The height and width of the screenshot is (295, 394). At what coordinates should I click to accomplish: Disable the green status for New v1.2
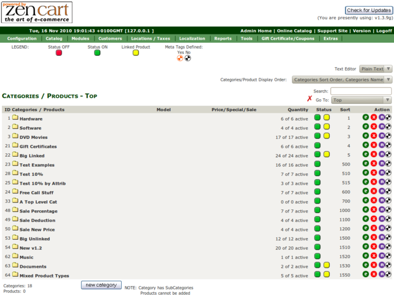click(317, 248)
